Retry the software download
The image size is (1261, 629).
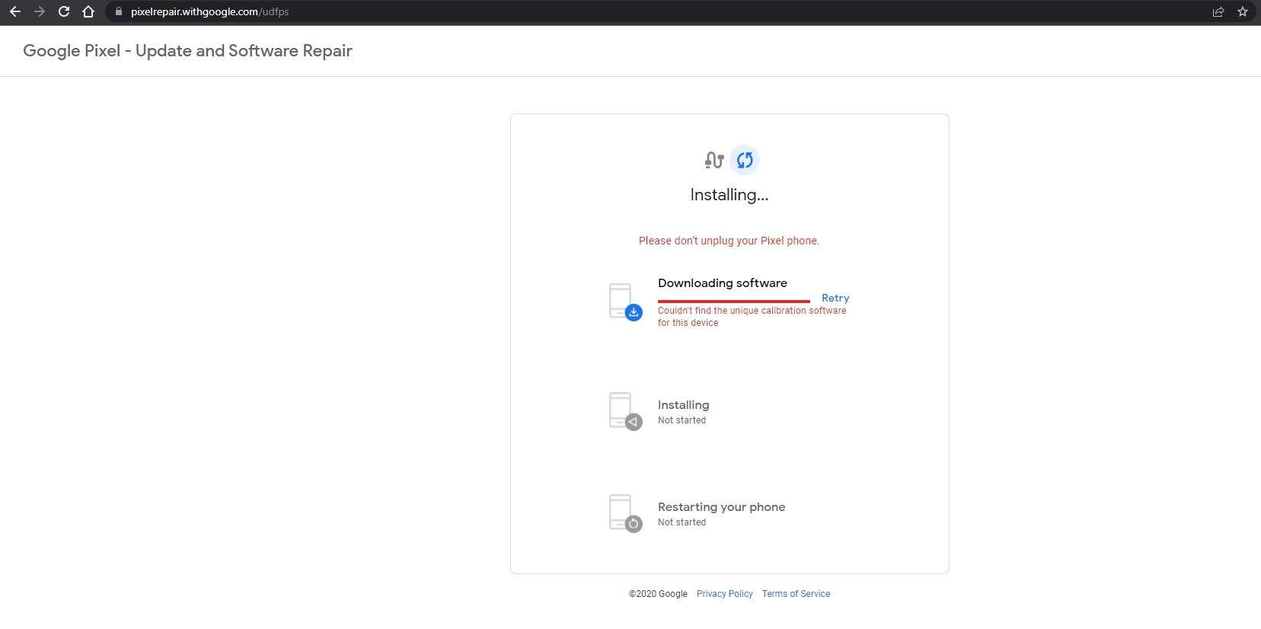[x=835, y=298]
